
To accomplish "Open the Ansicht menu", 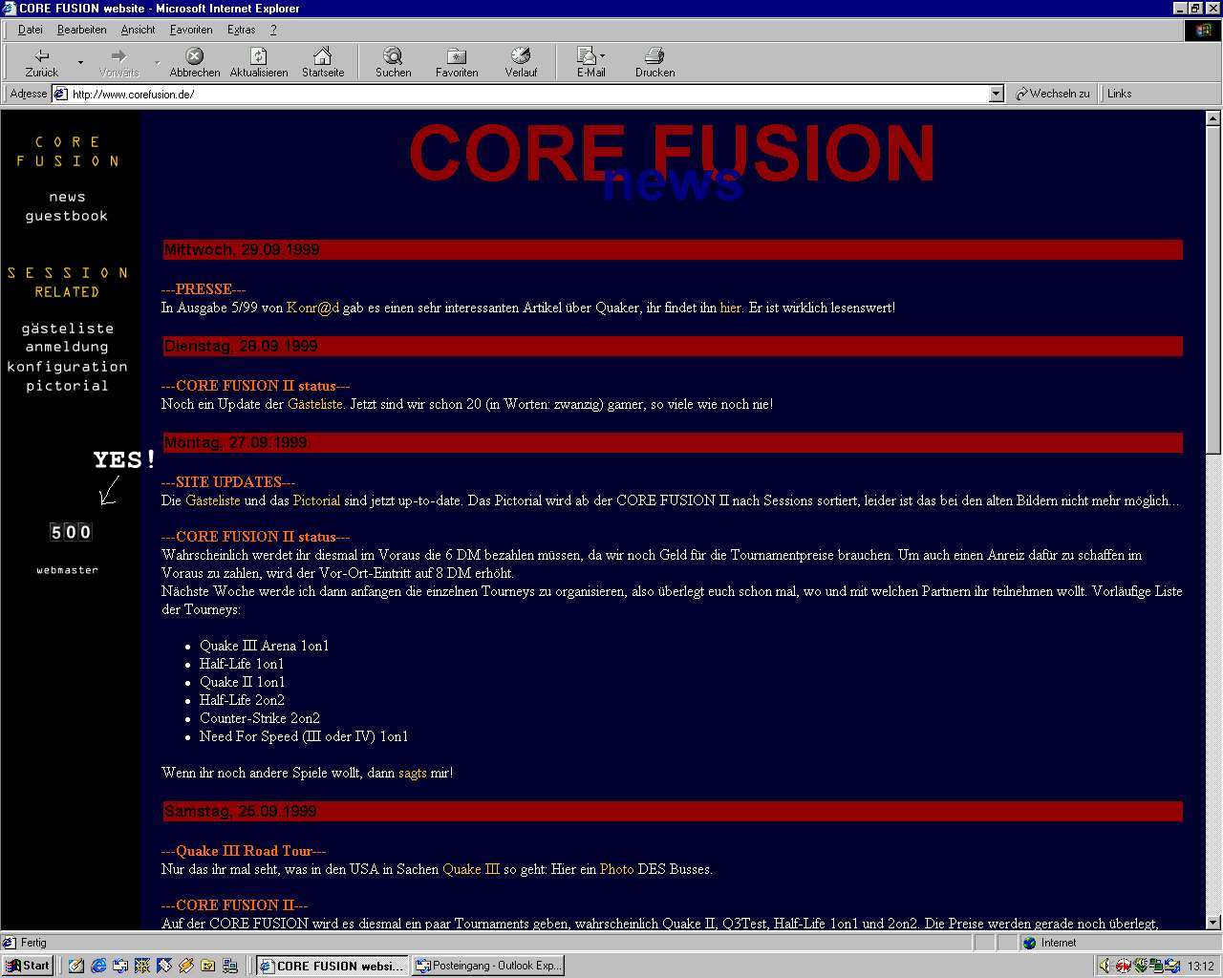I will pyautogui.click(x=138, y=30).
